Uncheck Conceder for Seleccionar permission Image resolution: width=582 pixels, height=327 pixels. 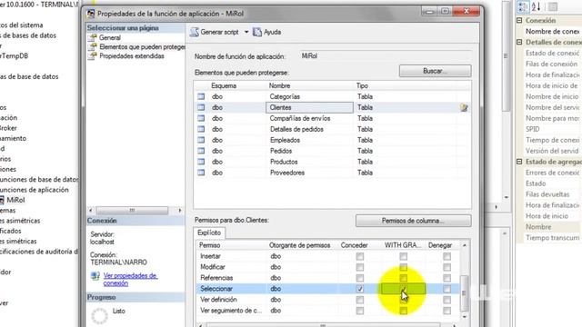(360, 289)
